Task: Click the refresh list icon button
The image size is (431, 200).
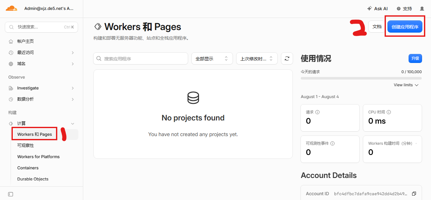Action: (287, 58)
